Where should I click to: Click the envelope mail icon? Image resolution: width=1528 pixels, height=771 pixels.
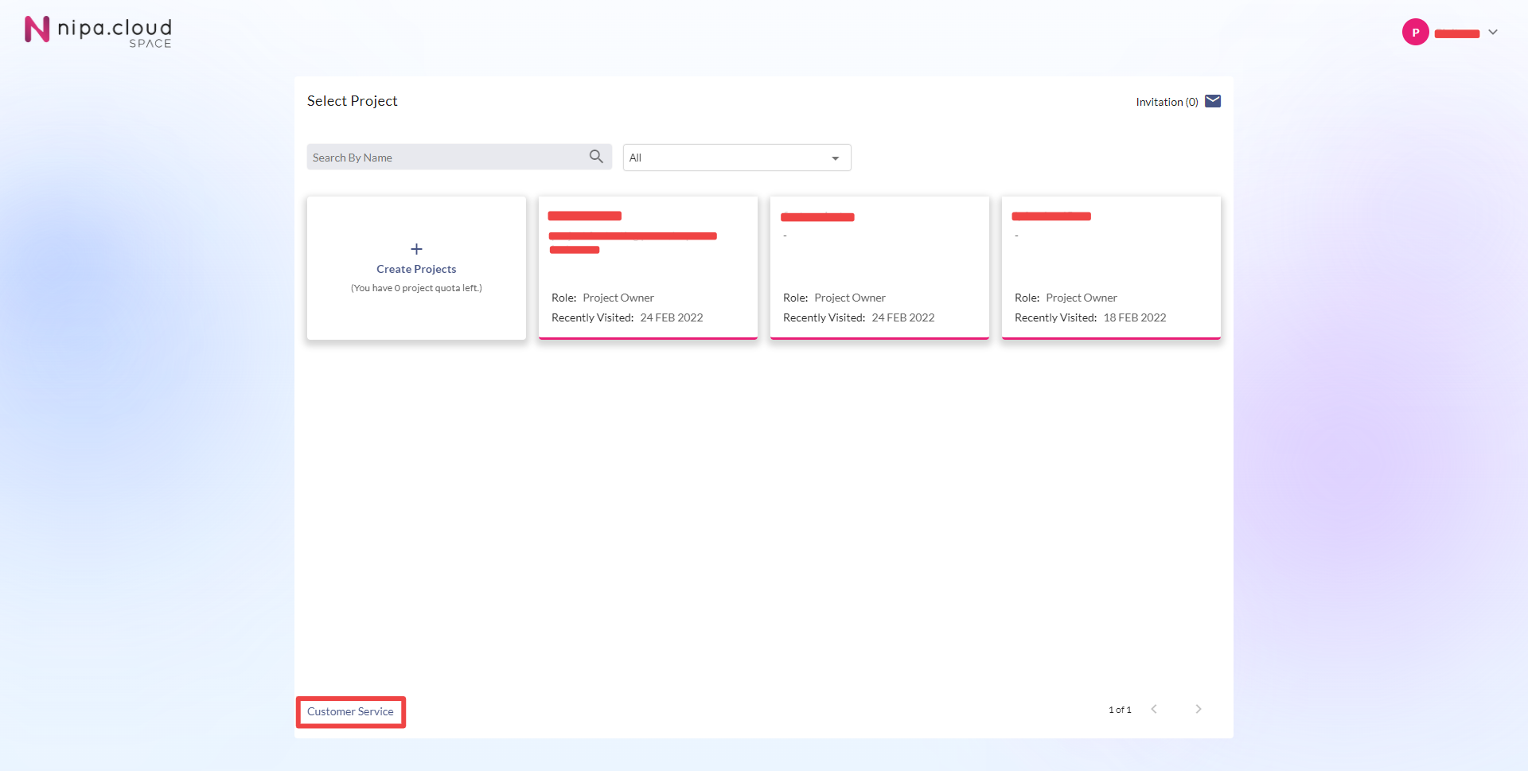1213,101
